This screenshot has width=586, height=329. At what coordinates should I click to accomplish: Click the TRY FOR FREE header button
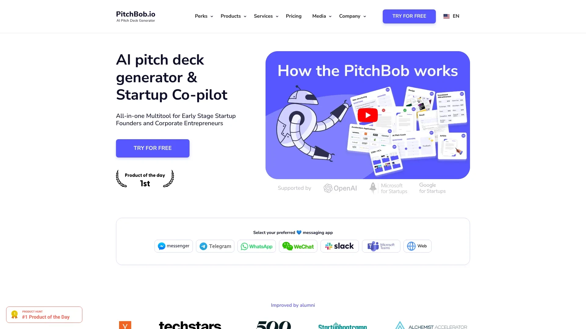pos(409,16)
